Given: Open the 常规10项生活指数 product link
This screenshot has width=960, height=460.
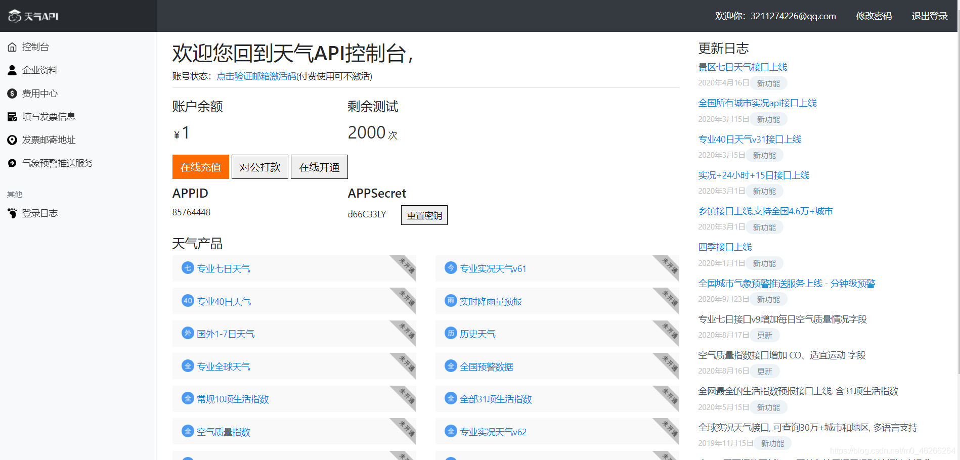Looking at the screenshot, I should coord(233,399).
